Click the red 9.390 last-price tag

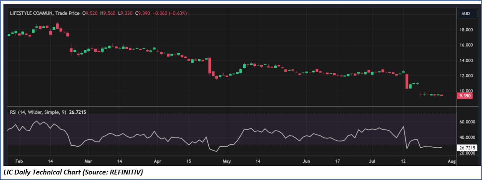[465, 95]
